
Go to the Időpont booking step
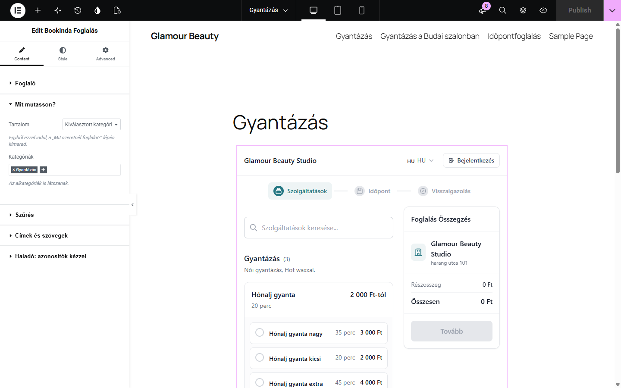tap(373, 191)
